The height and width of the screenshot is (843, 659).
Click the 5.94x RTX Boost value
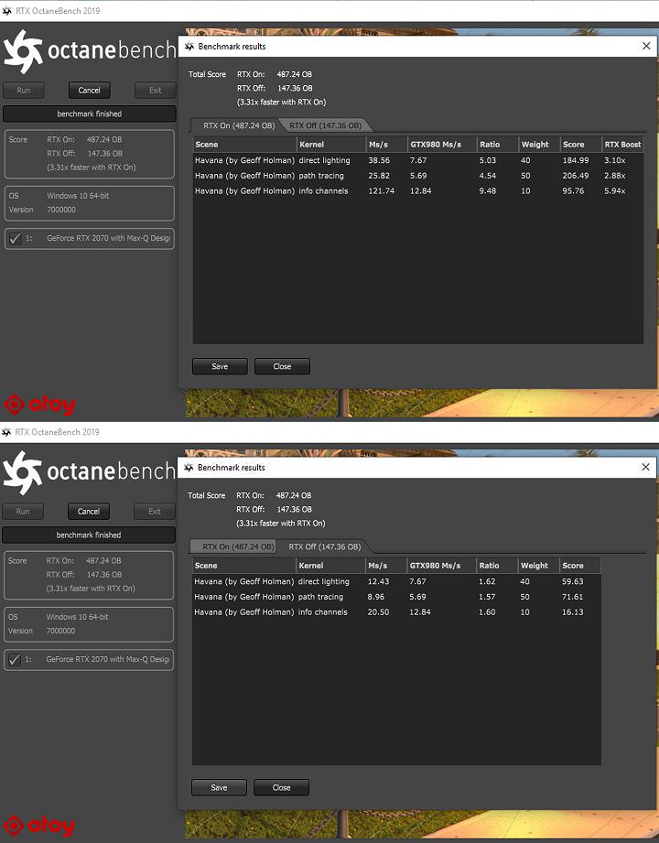point(614,191)
